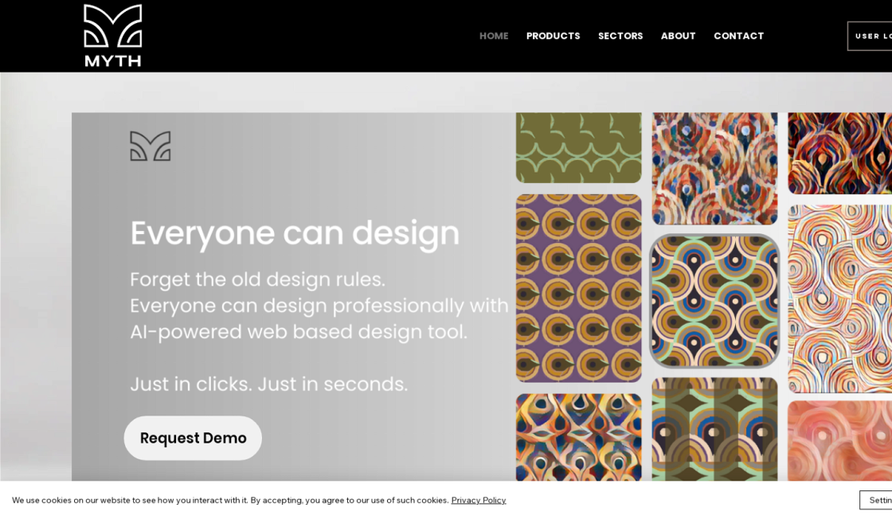Click the User Login button
892x519 pixels.
[870, 36]
